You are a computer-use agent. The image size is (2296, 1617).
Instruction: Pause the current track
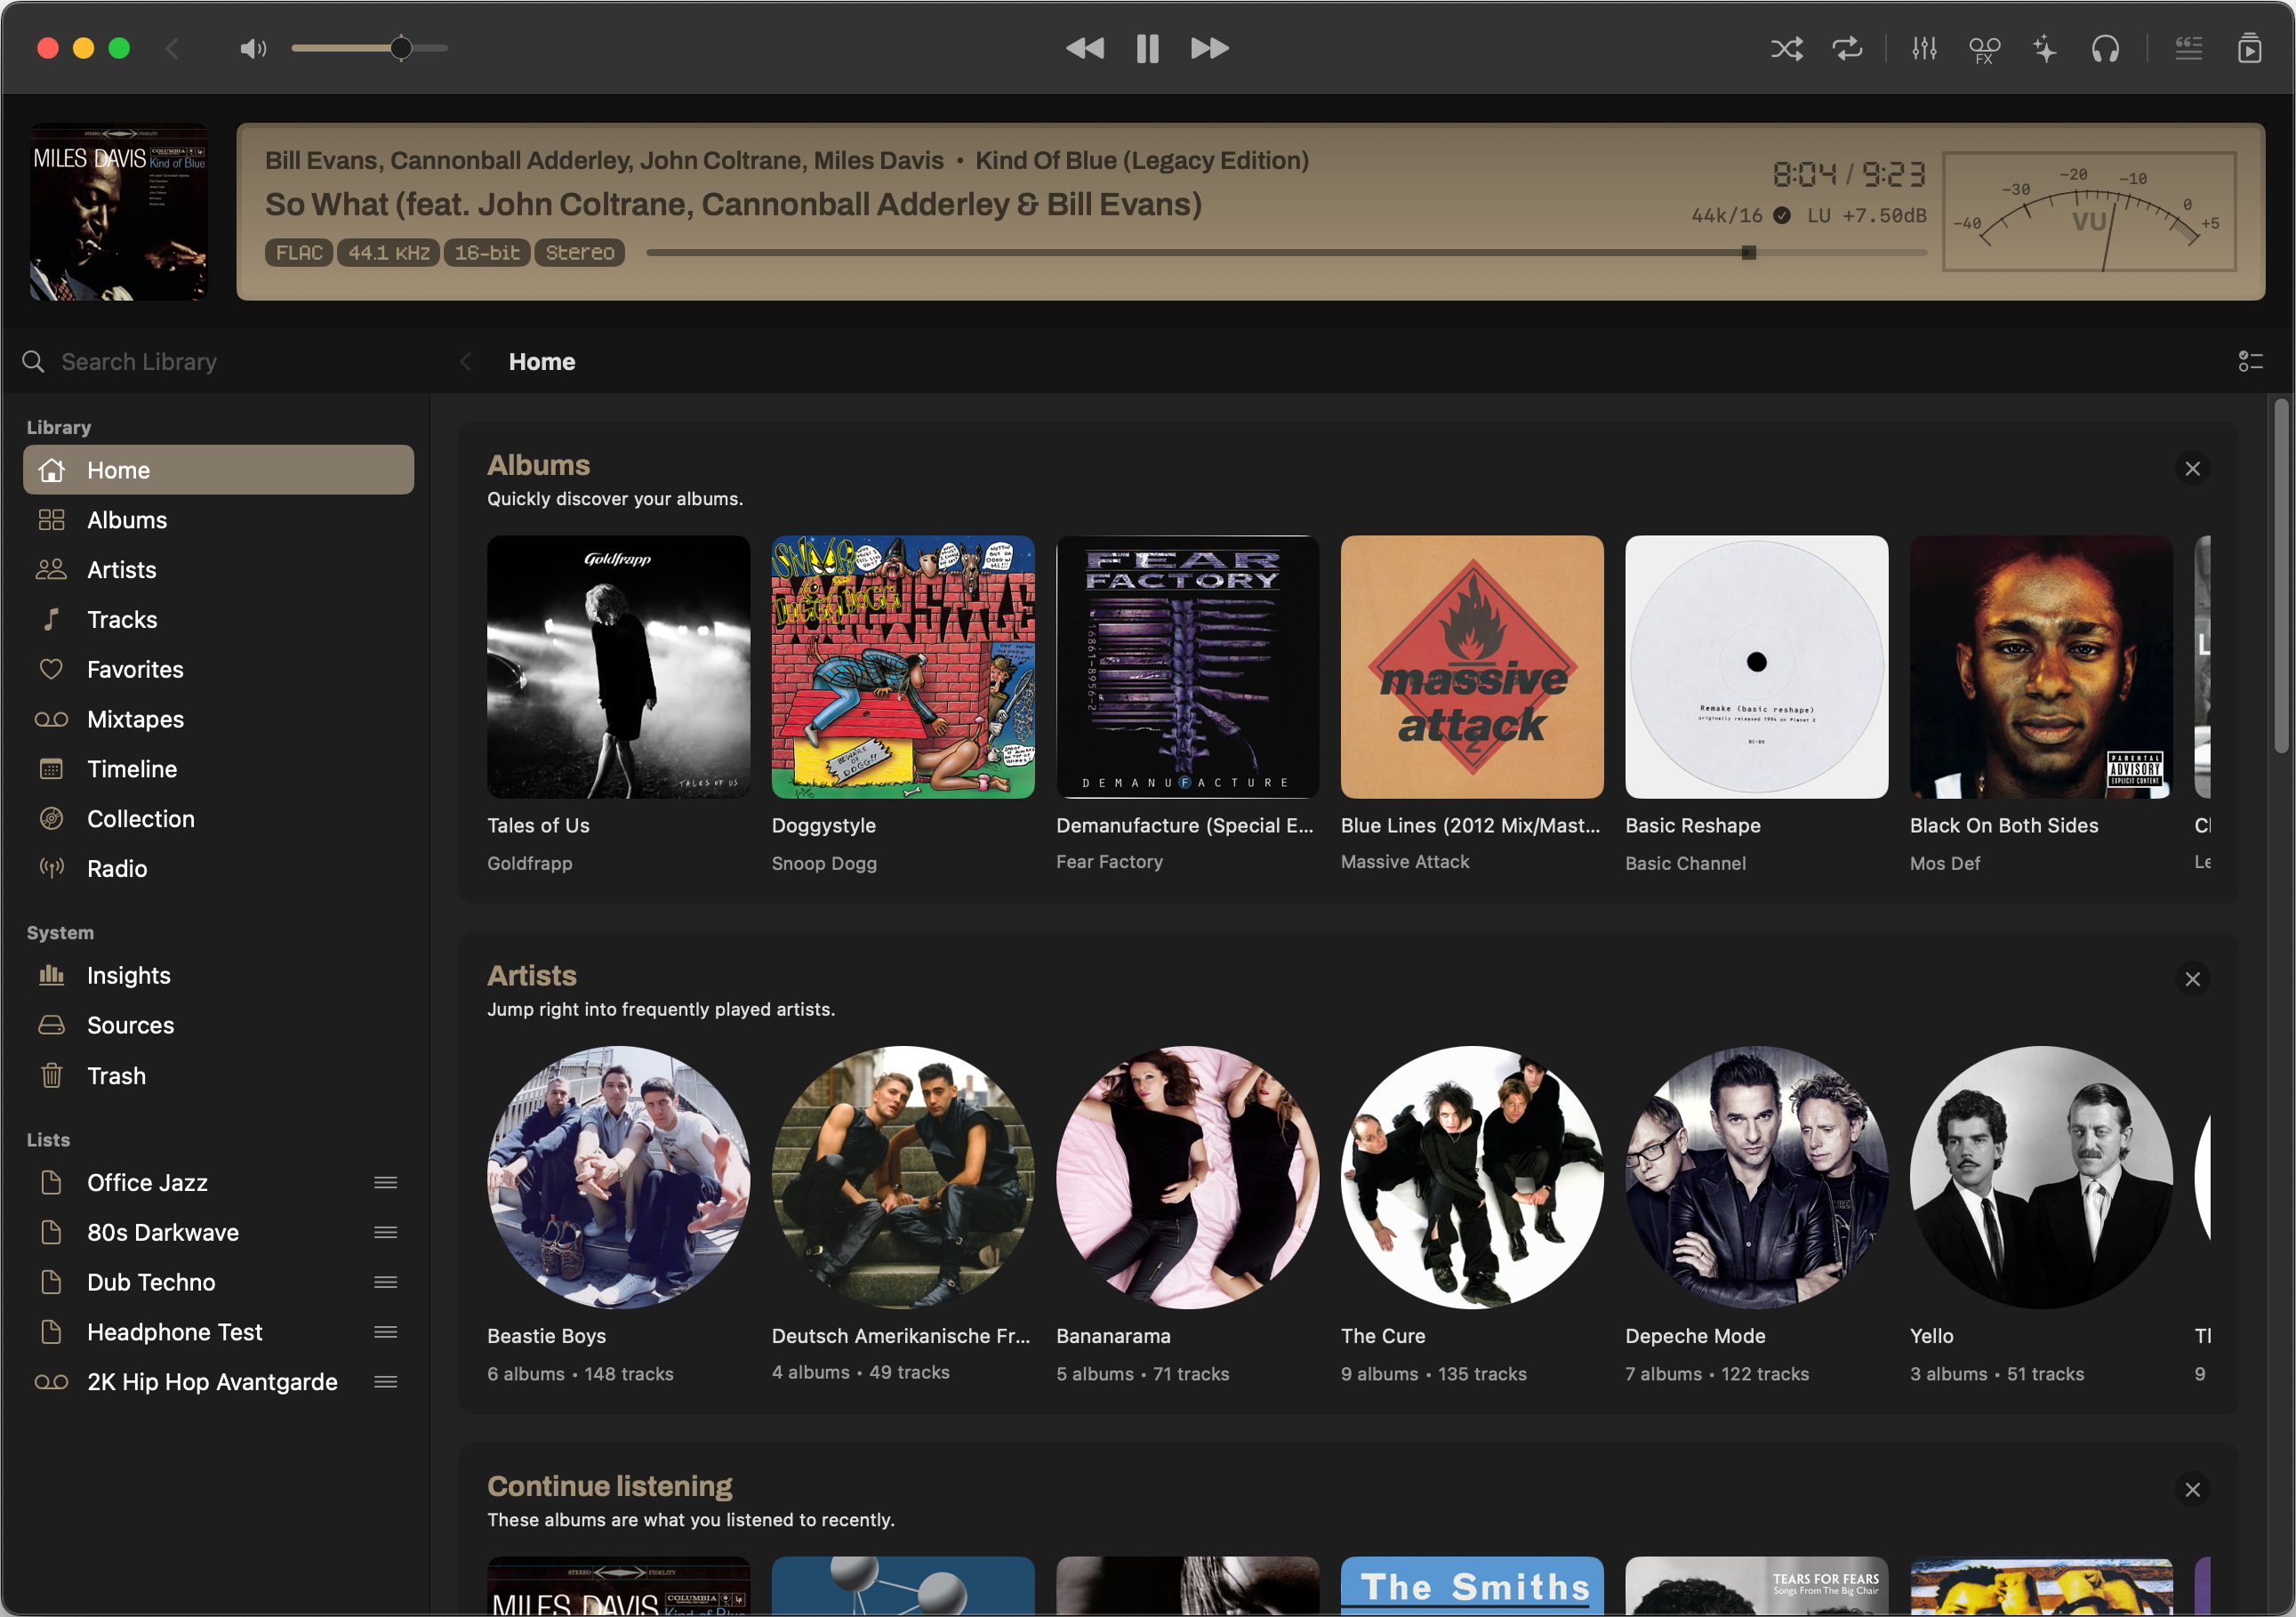coord(1147,48)
